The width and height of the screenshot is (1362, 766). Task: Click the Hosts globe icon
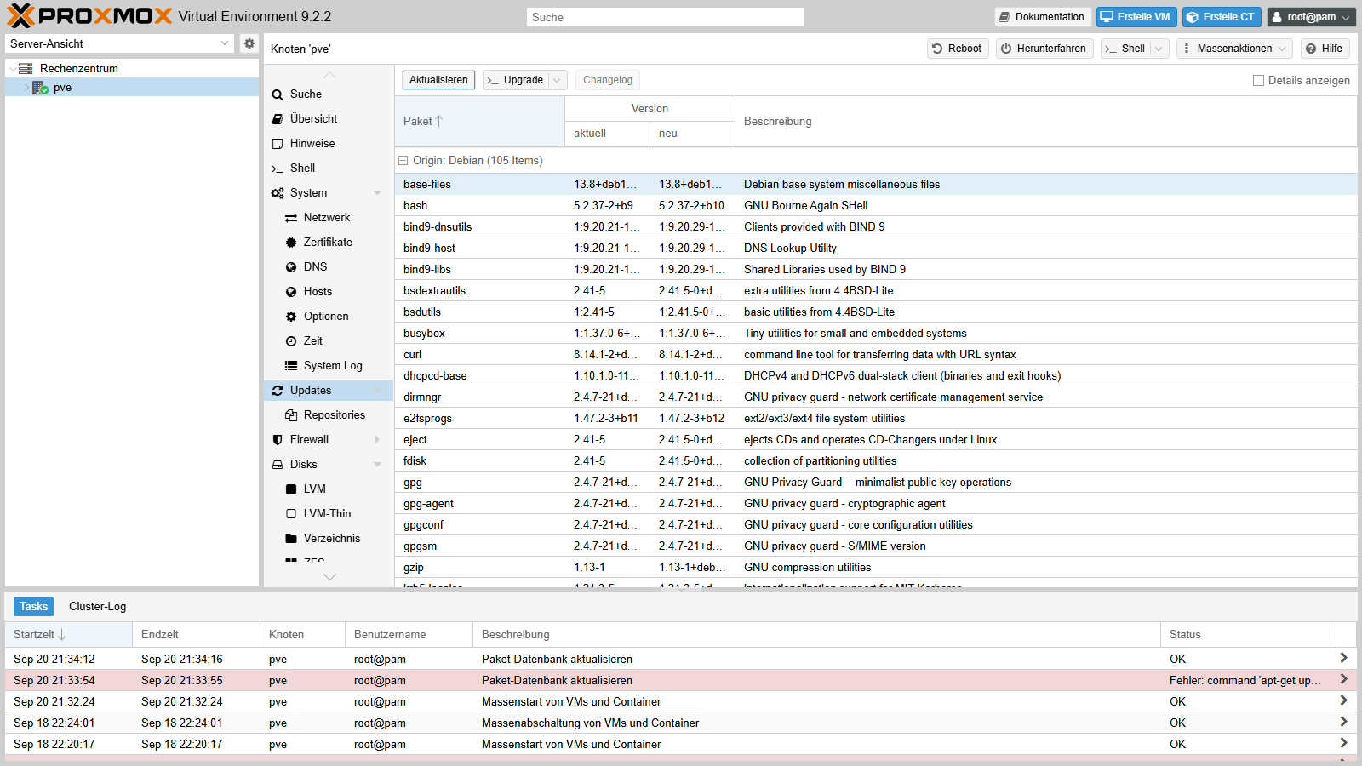point(291,292)
